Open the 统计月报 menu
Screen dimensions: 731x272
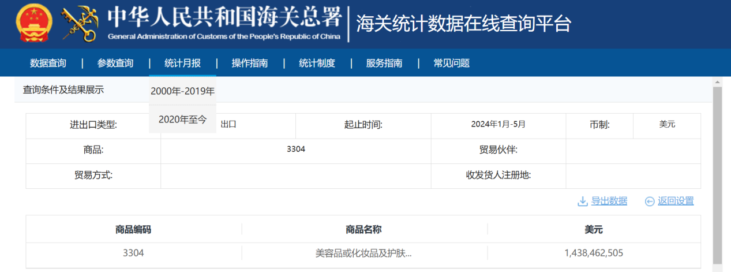pyautogui.click(x=182, y=63)
